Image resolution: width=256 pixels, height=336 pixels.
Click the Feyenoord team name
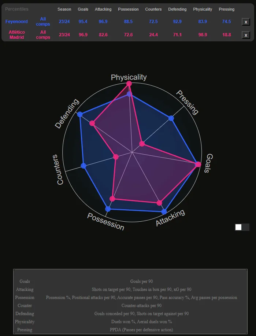click(x=16, y=22)
